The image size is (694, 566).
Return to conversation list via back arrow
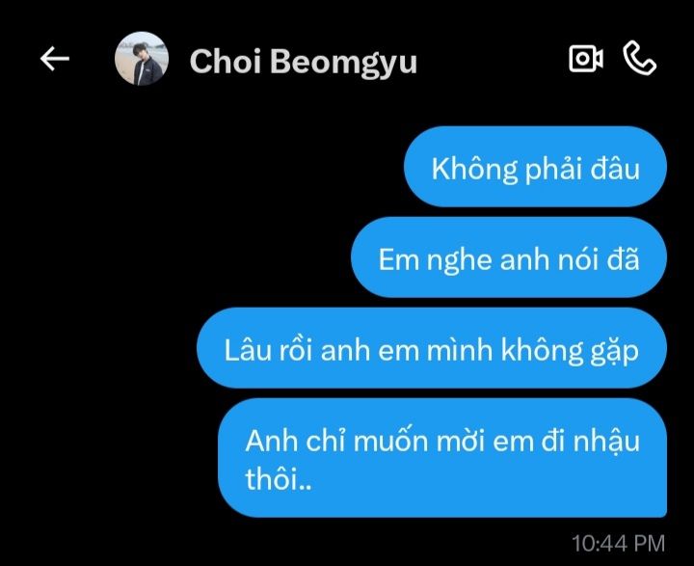point(55,59)
